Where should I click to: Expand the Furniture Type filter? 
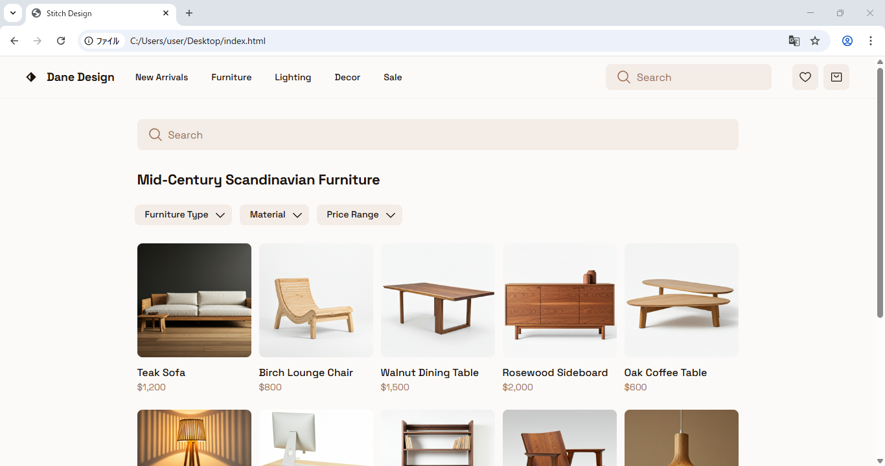[183, 215]
